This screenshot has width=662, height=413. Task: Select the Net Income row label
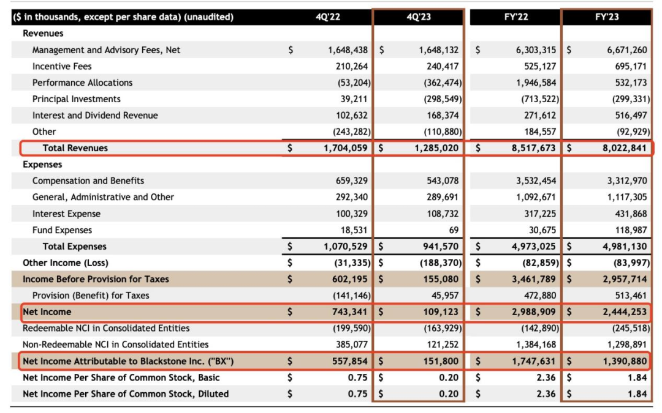(47, 312)
